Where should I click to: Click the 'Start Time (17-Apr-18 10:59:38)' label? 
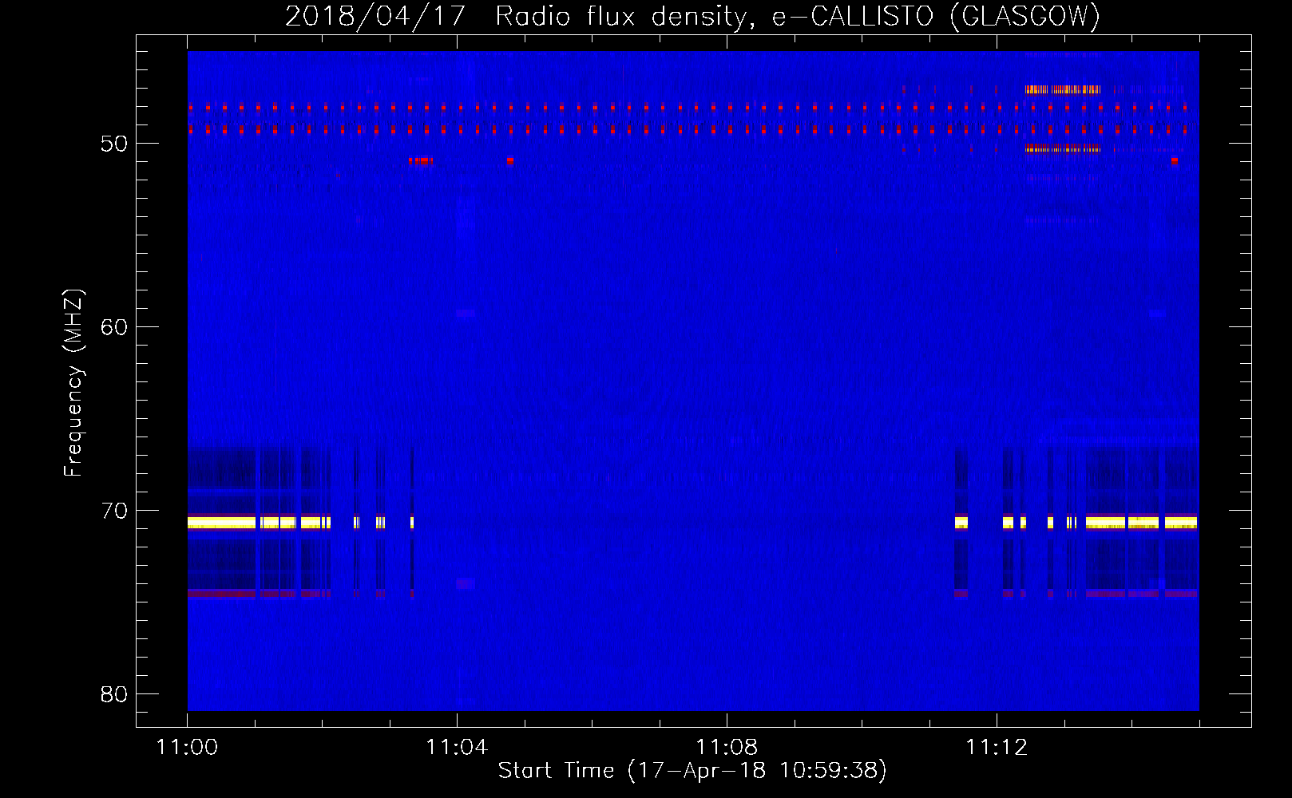click(x=692, y=771)
